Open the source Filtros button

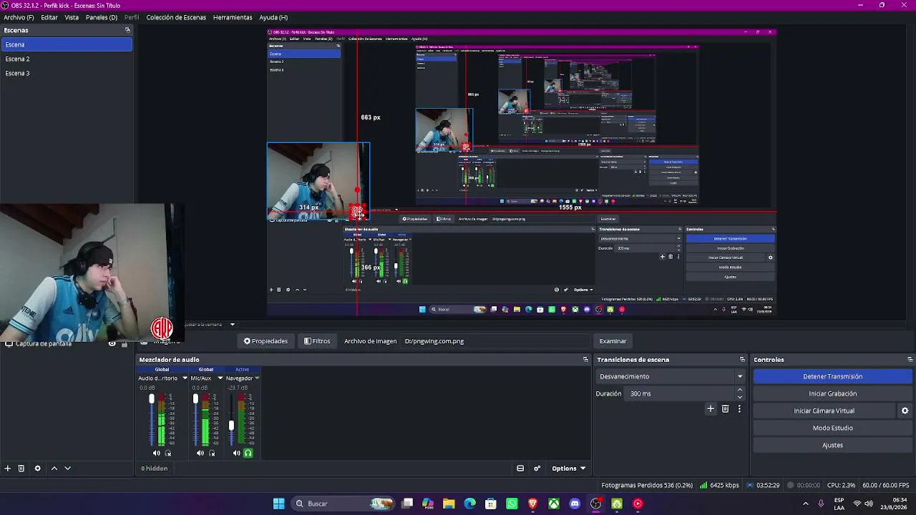[317, 341]
